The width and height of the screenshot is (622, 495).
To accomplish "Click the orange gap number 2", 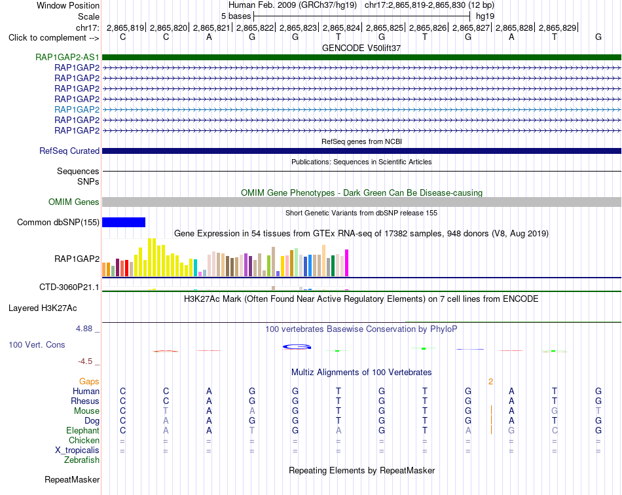I will [x=490, y=382].
